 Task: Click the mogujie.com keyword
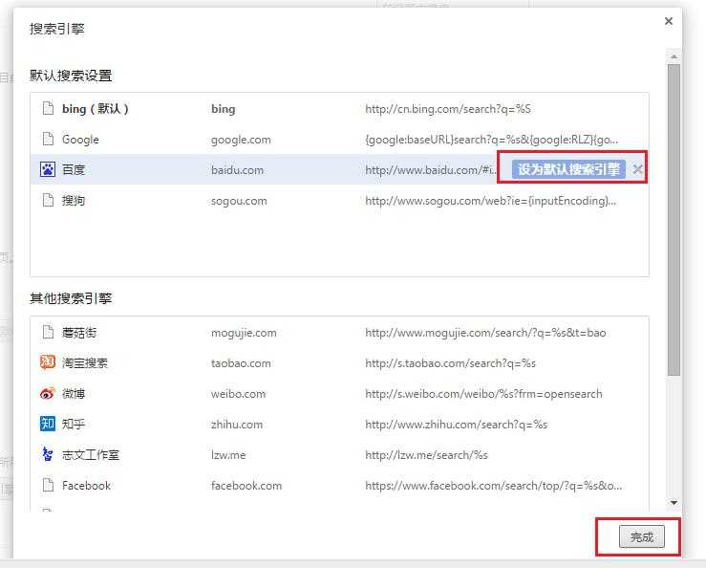point(244,333)
